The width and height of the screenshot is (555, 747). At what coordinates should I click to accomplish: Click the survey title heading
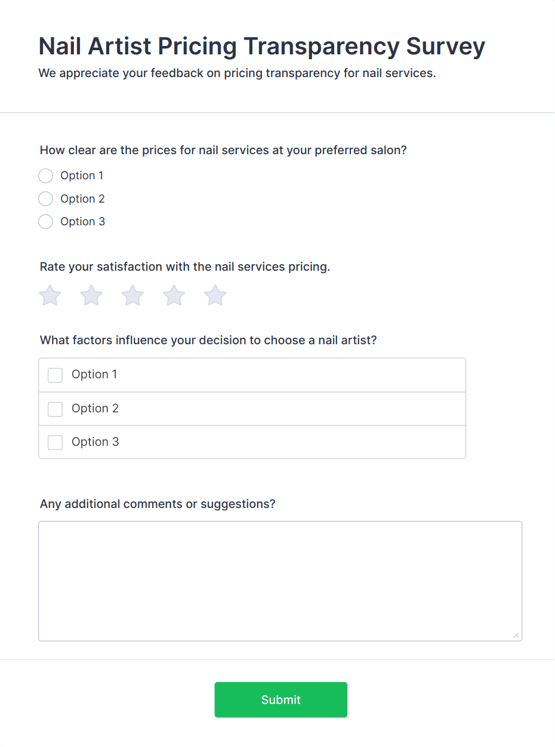pos(261,46)
